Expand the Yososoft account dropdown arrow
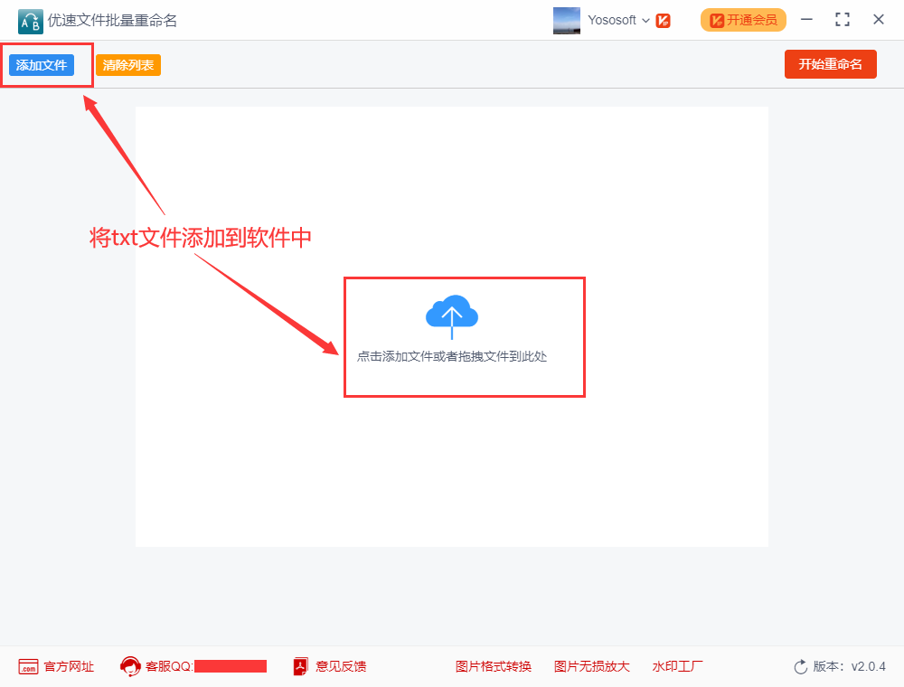 coord(645,21)
